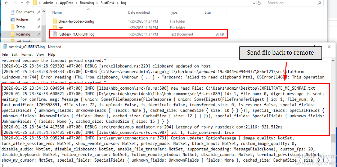This screenshot has width=337, height=167.
Task: Open recent locations dropdown chevron
Action: pos(22,3)
